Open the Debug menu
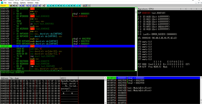The width and height of the screenshot is (202, 104). (x=16, y=3)
